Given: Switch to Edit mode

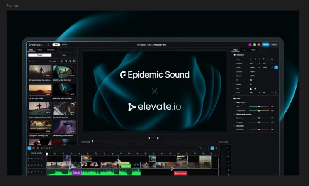Looking at the screenshot, I should coord(56,45).
